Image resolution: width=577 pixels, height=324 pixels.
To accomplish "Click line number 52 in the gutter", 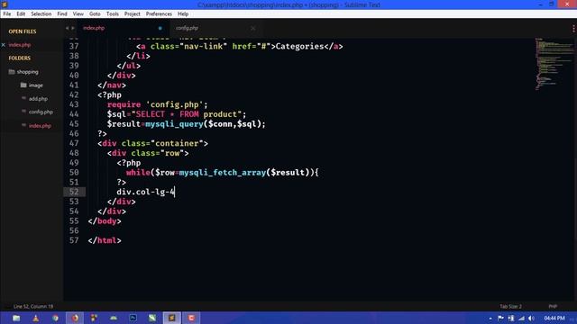I will point(74,192).
